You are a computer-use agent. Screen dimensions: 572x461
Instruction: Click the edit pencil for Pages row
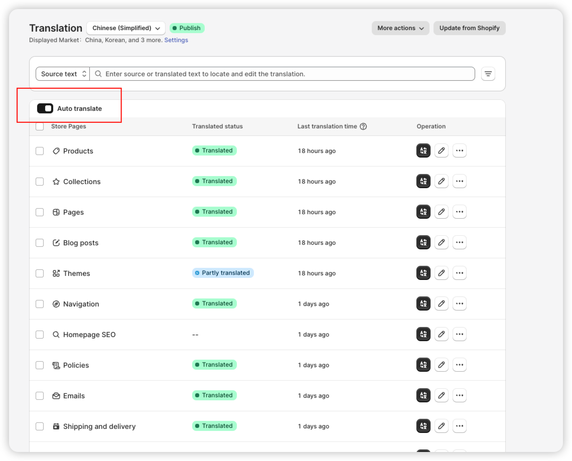(442, 212)
